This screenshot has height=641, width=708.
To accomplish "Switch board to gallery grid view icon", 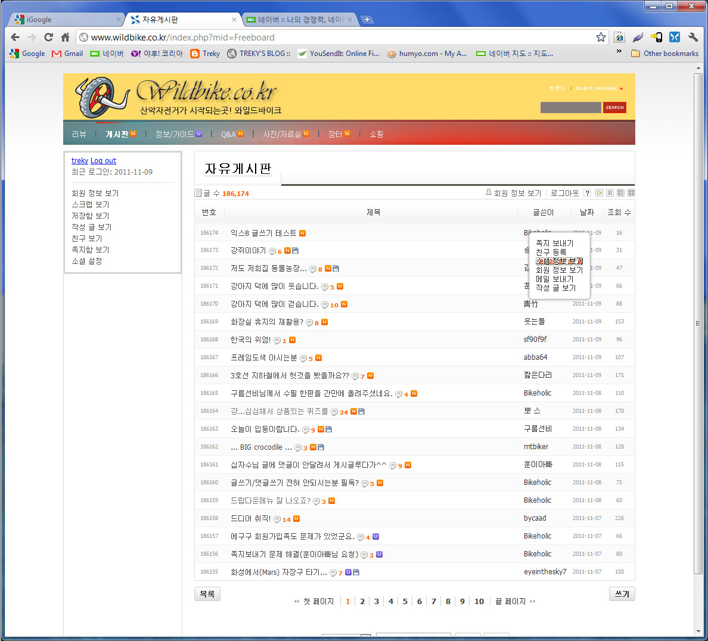I will click(x=631, y=193).
